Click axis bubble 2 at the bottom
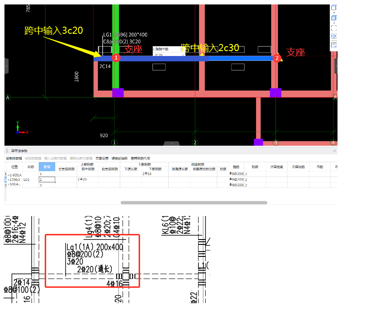Image resolution: width=366 pixels, height=320 pixels. coord(195,142)
